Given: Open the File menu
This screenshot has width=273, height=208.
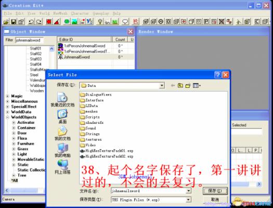Looking at the screenshot, I should pos(8,14).
